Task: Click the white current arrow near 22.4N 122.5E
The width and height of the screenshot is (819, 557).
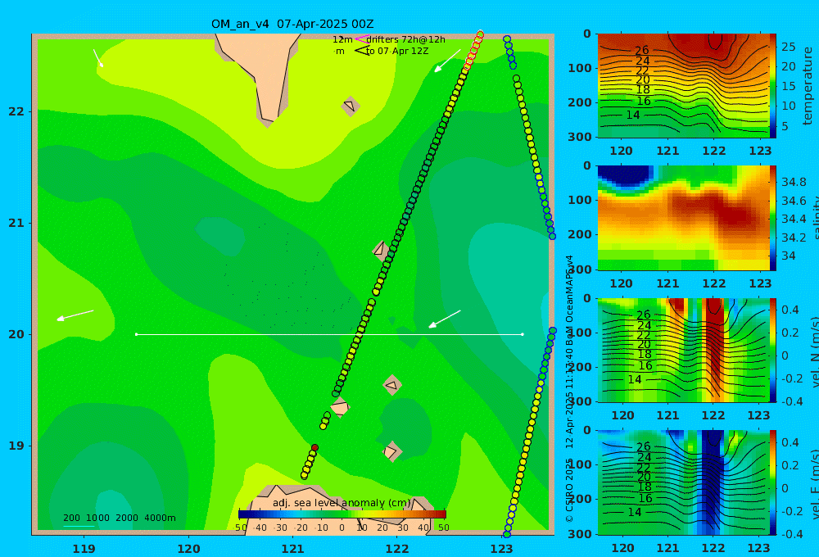Action: [447, 61]
